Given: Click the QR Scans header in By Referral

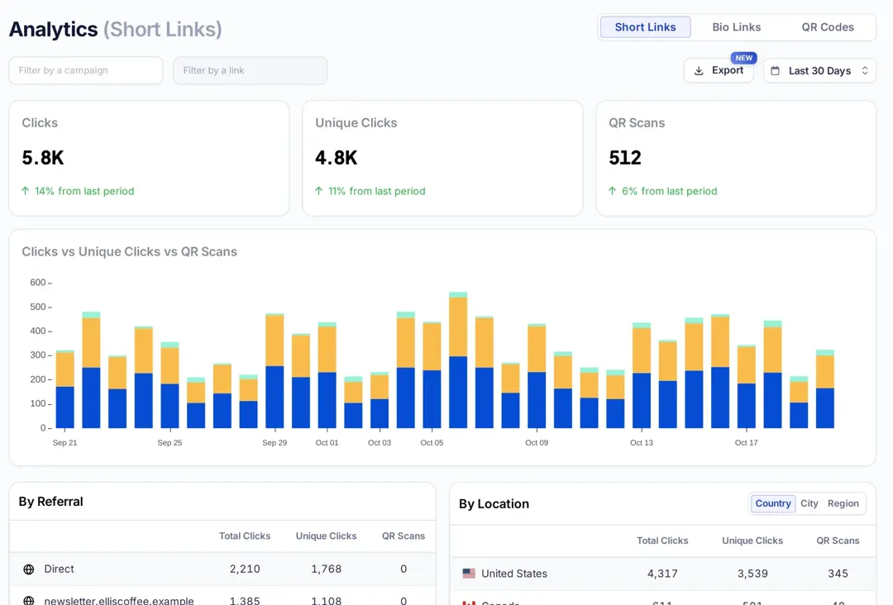Looking at the screenshot, I should click(404, 536).
